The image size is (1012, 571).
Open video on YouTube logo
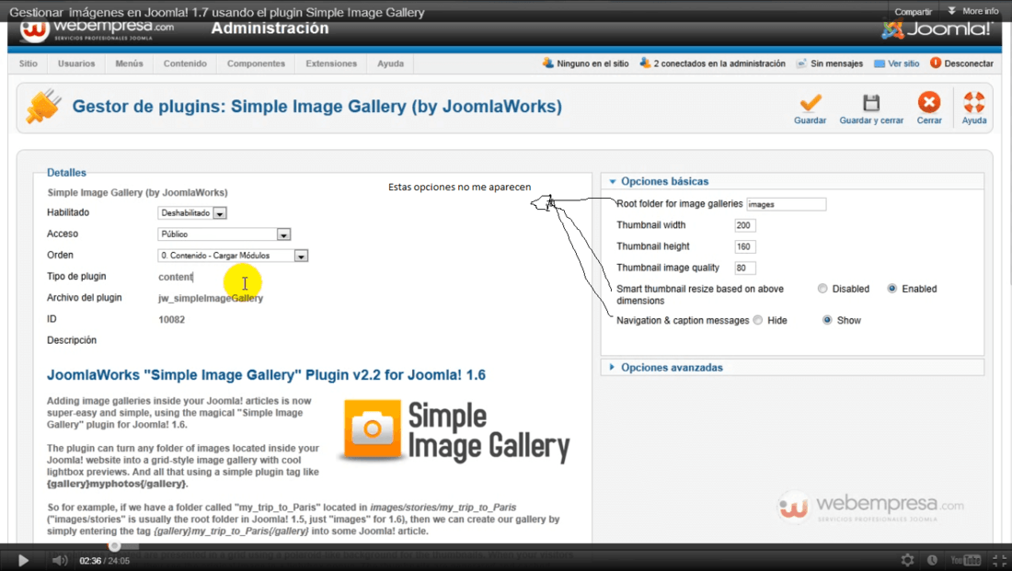pyautogui.click(x=965, y=560)
